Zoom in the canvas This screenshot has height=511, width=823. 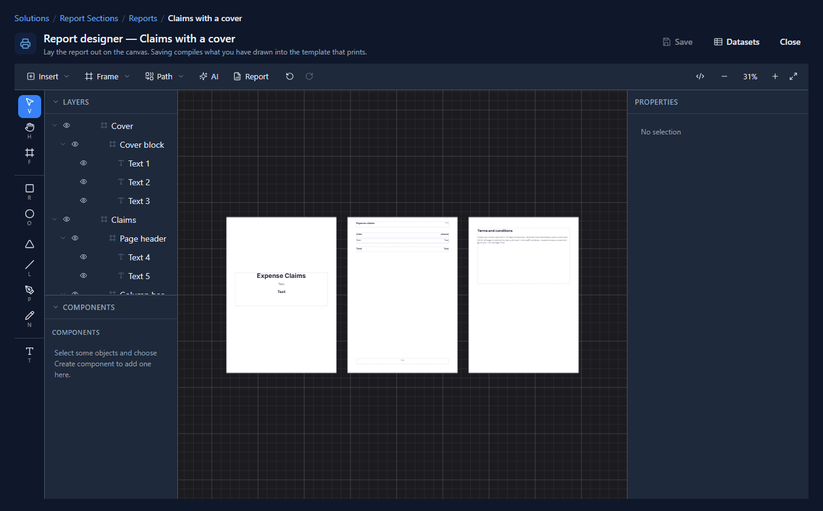tap(775, 76)
